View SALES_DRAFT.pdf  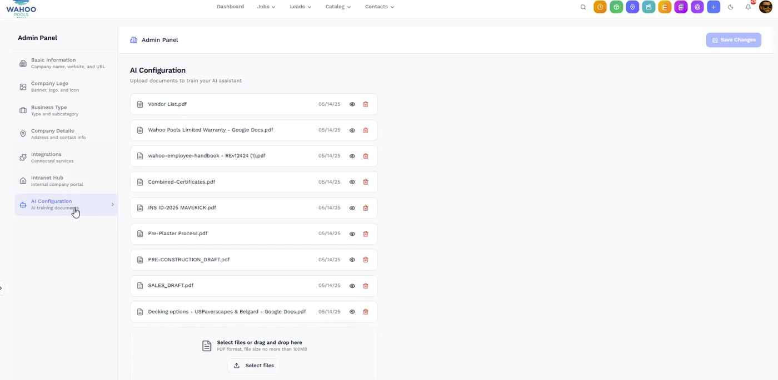pos(352,286)
